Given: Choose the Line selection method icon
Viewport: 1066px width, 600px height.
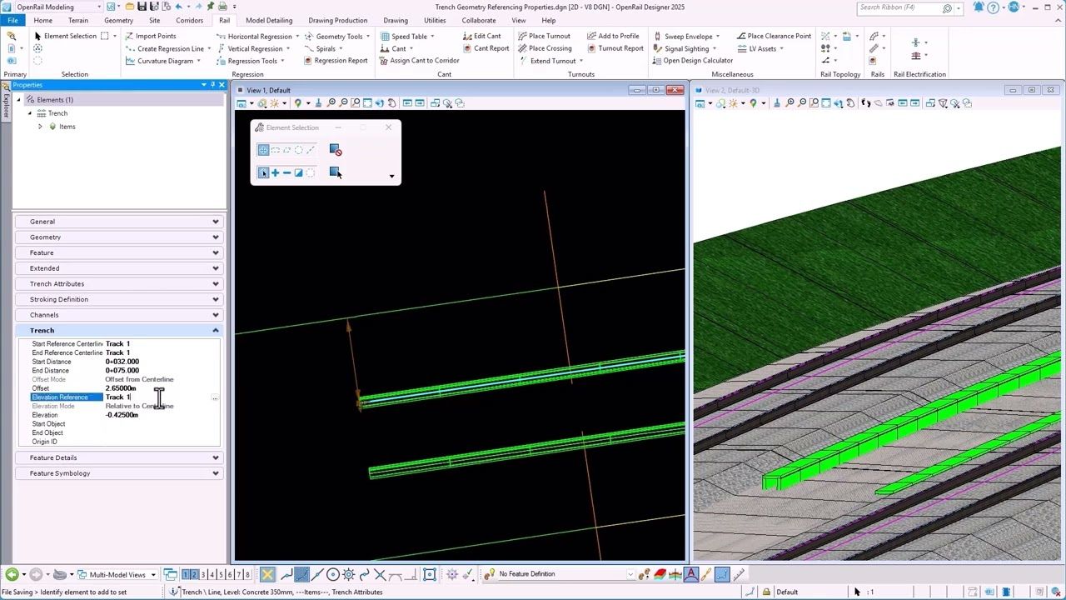Looking at the screenshot, I should pyautogui.click(x=311, y=150).
